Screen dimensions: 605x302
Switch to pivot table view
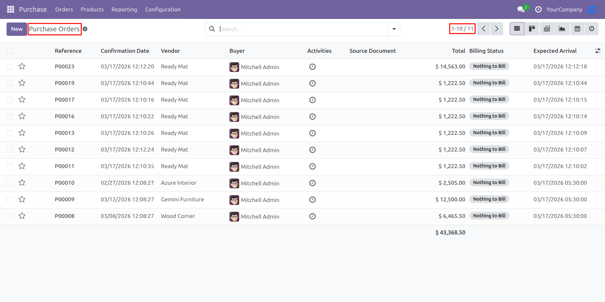click(547, 29)
